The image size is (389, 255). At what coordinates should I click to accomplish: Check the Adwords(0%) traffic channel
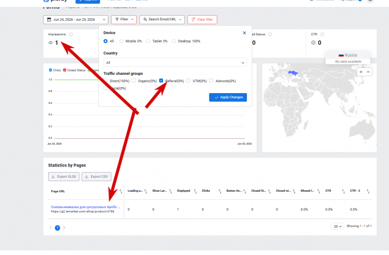coord(211,80)
